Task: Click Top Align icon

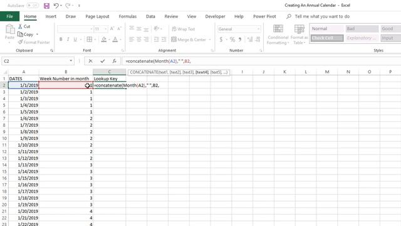Action: (x=132, y=28)
